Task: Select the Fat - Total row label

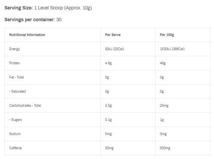Action: [x=16, y=77]
